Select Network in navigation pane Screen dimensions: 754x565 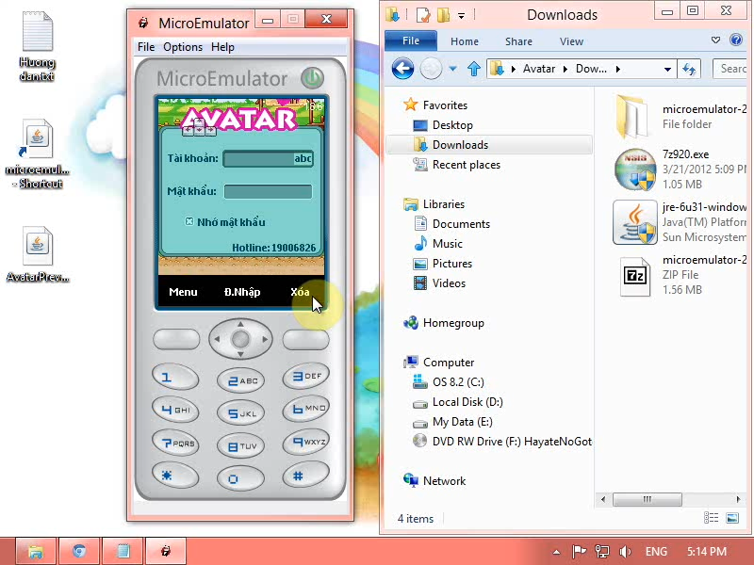434,480
